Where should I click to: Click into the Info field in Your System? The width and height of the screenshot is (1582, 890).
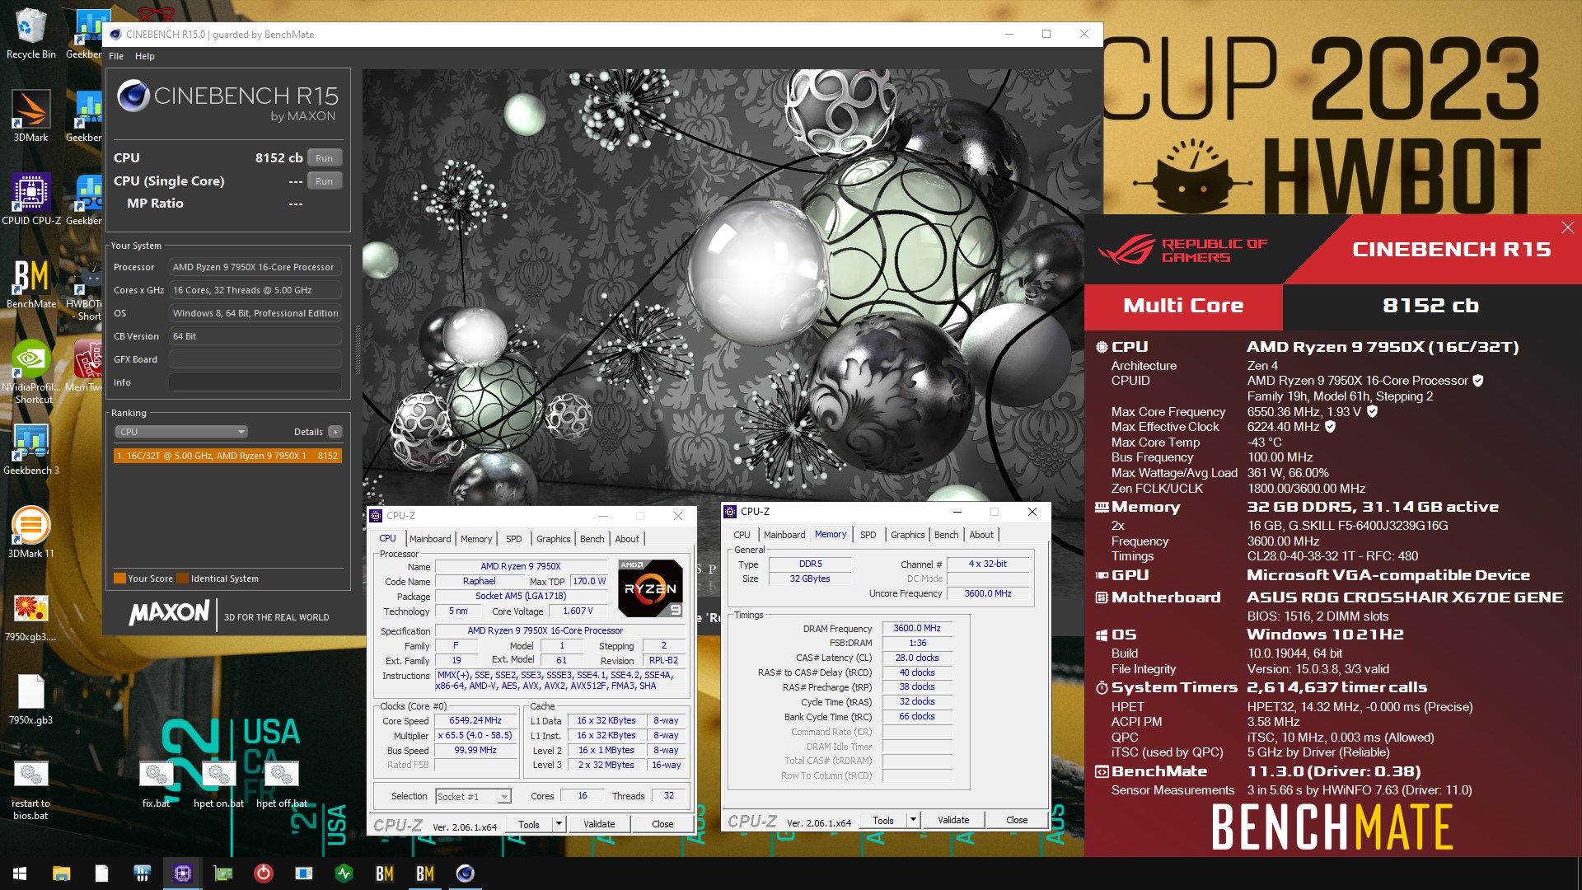pos(255,382)
